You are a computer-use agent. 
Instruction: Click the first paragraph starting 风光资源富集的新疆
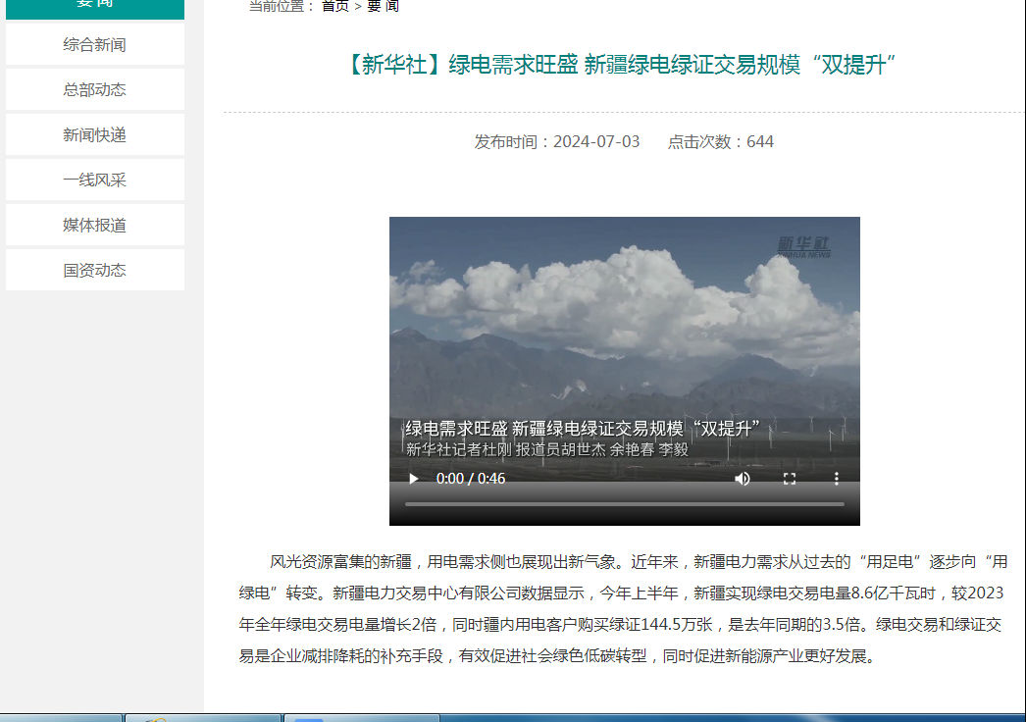click(x=622, y=609)
